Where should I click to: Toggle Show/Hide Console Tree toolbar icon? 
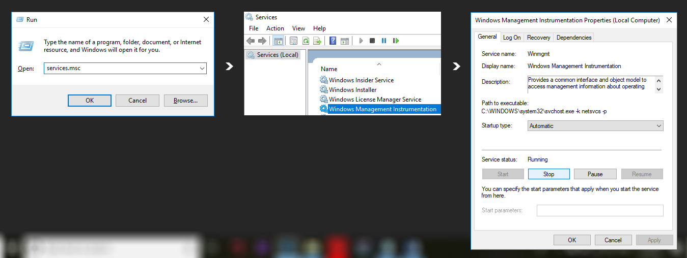pyautogui.click(x=278, y=41)
